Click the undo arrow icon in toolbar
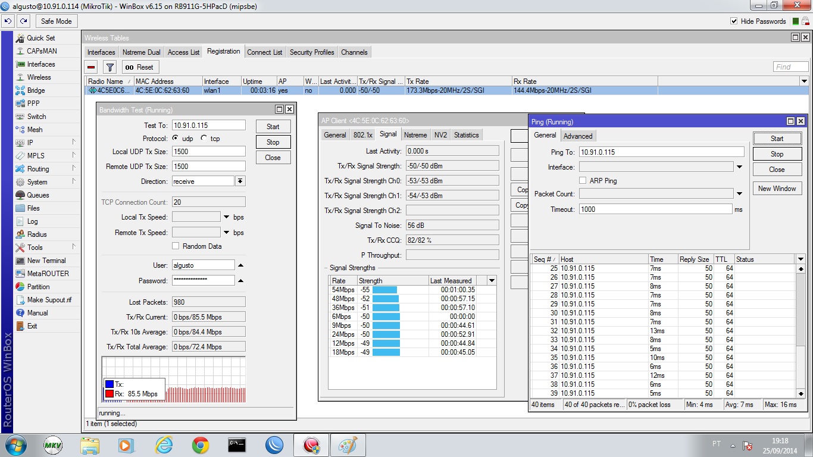 pos(8,21)
